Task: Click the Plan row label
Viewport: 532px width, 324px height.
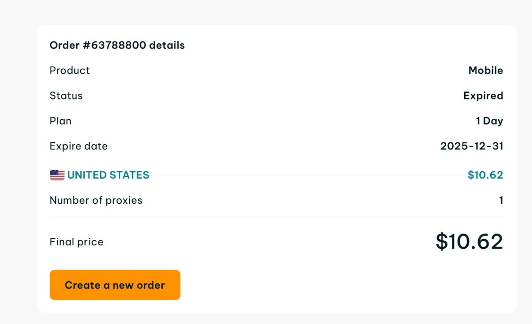Action: (60, 121)
